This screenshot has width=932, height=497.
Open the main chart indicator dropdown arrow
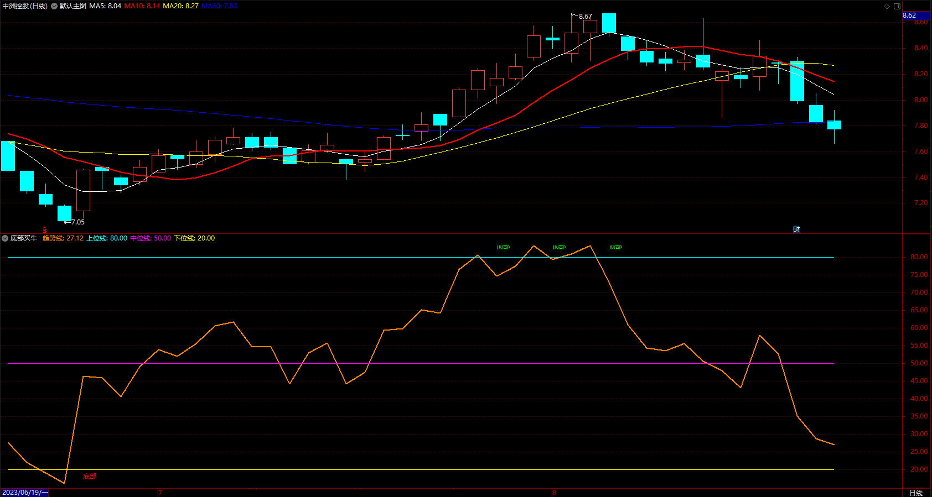(x=54, y=6)
